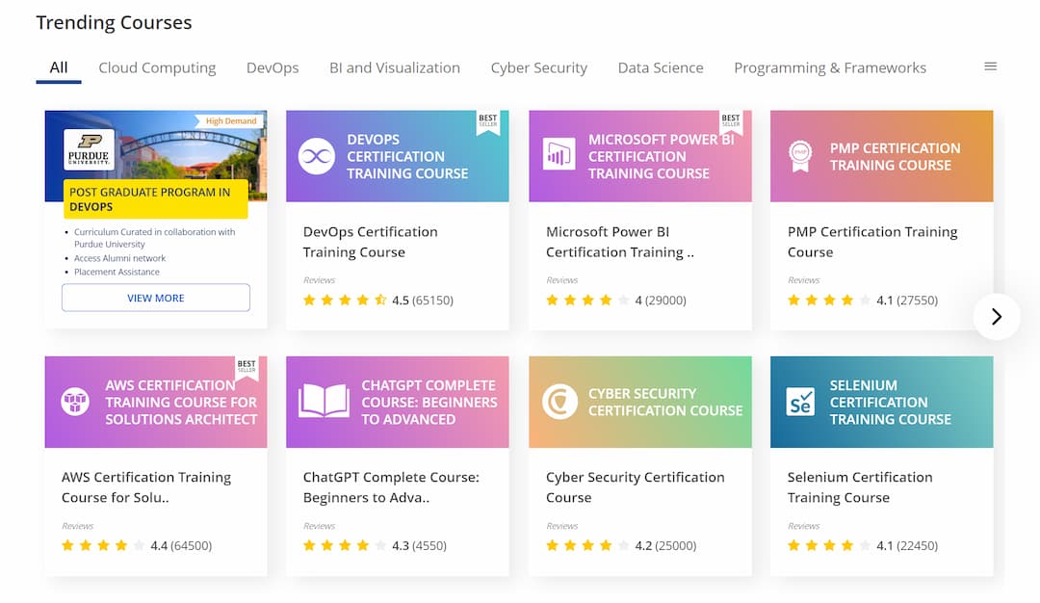The width and height of the screenshot is (1040, 603).
Task: Click the Power BI chart icon
Action: coord(559,155)
